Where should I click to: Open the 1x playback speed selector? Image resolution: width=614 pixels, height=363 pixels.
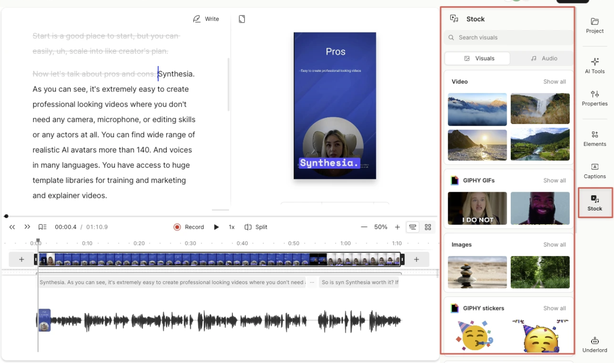231,227
